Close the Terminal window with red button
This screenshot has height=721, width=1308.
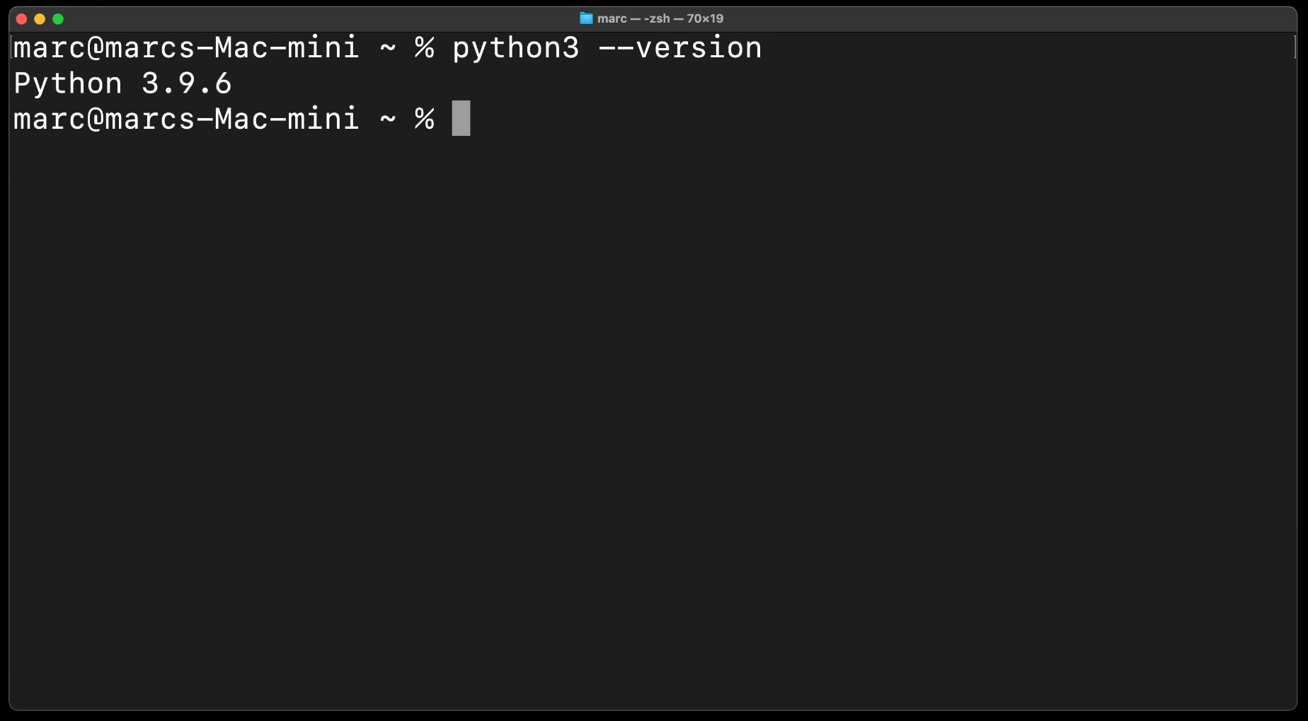tap(21, 19)
